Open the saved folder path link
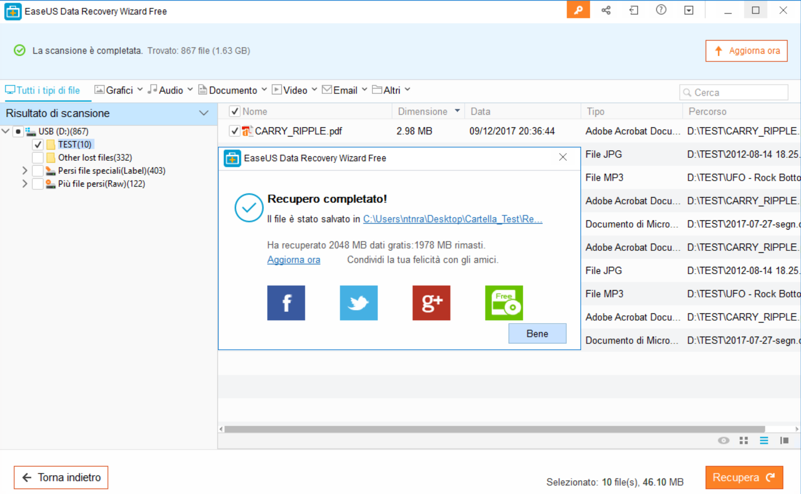 pos(453,219)
